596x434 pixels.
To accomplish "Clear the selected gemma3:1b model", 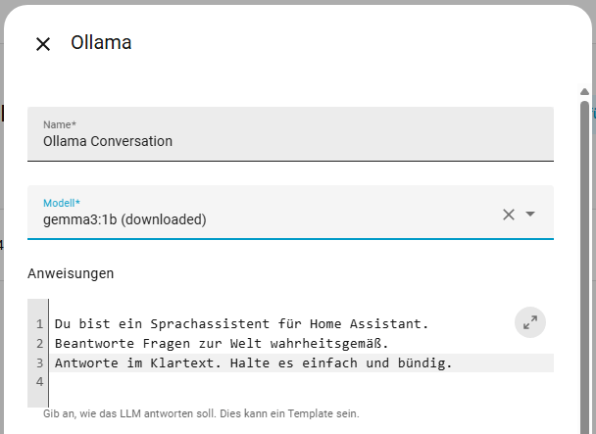I will [508, 215].
